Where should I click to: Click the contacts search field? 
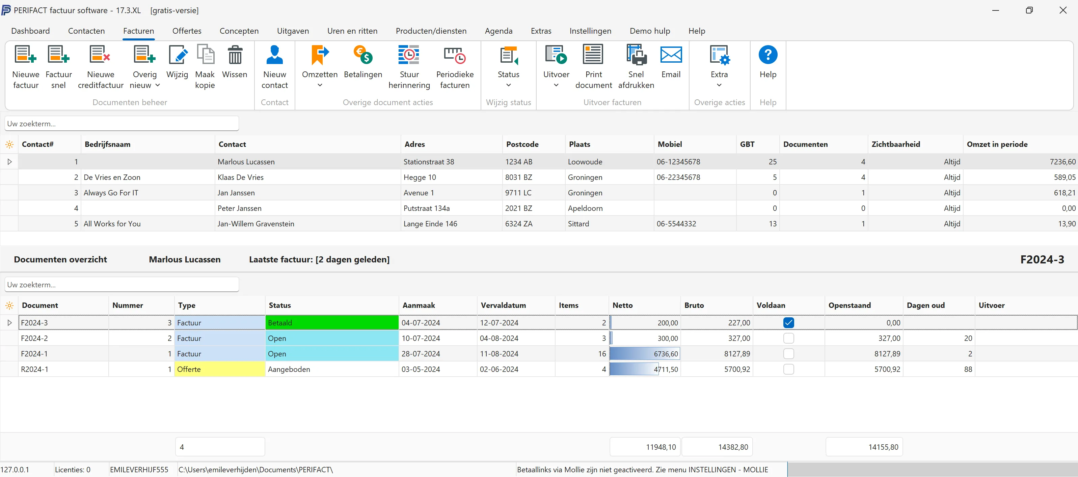[122, 124]
